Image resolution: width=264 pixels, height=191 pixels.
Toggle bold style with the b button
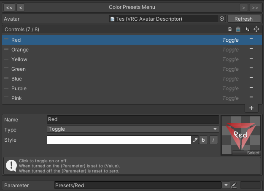[203, 140]
